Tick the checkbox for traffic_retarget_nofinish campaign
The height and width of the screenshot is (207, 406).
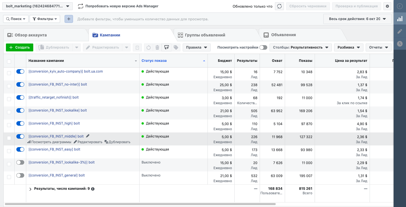click(x=9, y=99)
